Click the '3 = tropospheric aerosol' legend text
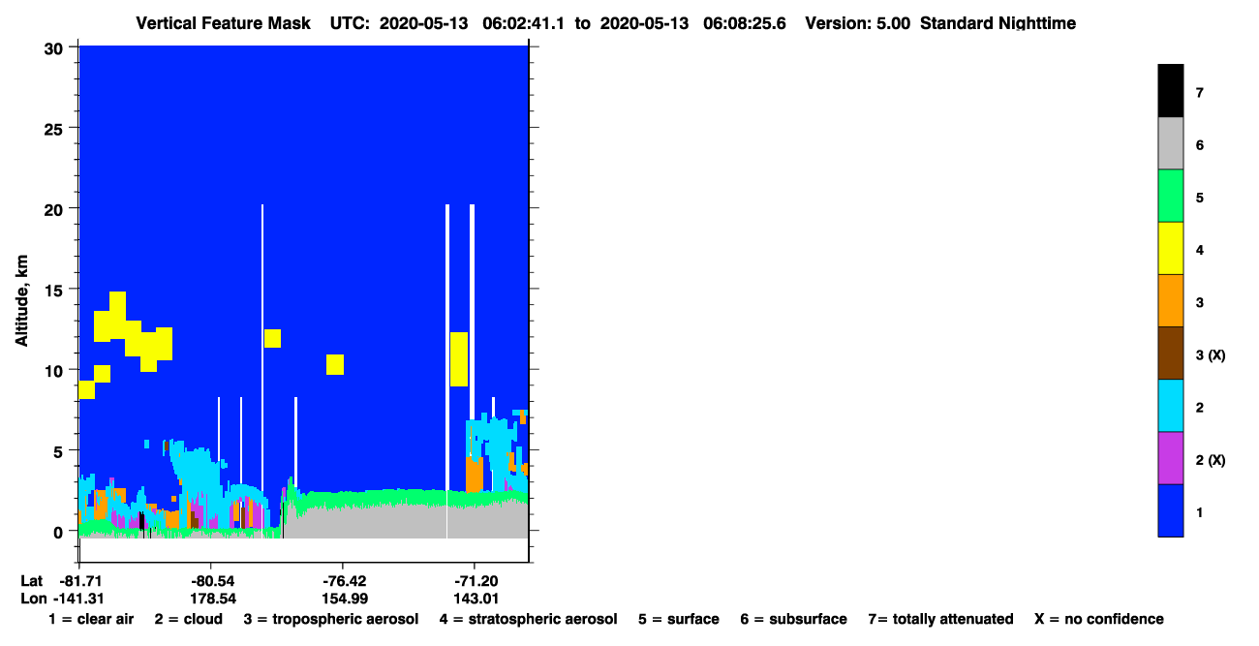1259x646 pixels. [331, 619]
